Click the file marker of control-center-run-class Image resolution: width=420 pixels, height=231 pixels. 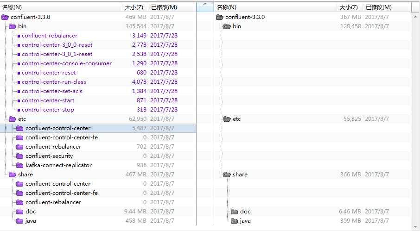coord(19,82)
